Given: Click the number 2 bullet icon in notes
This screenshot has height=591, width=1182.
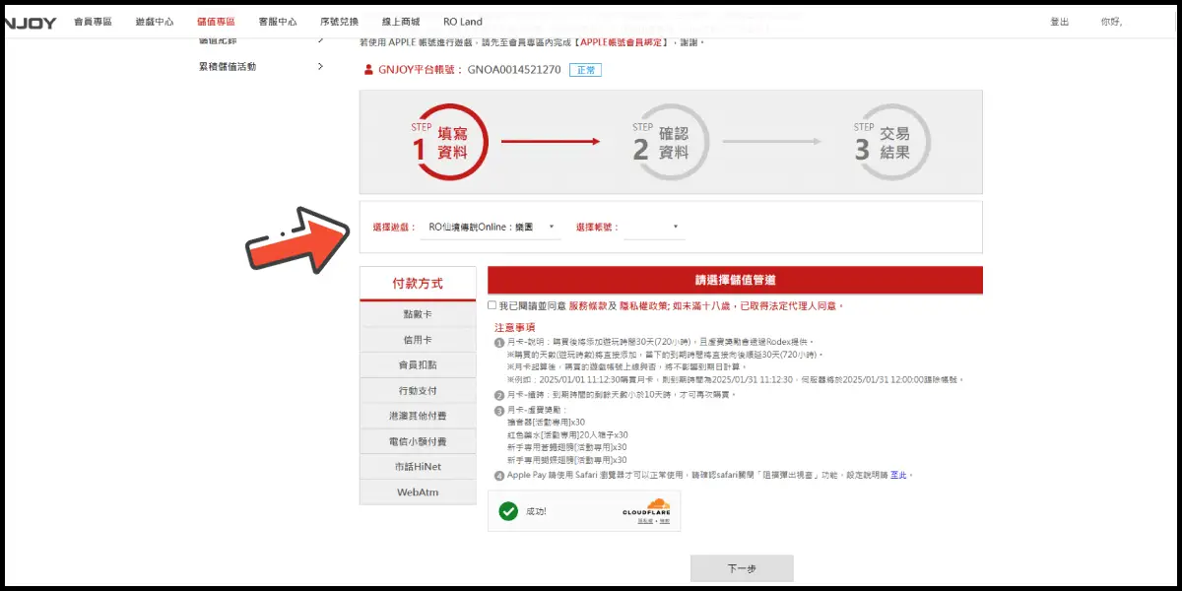Looking at the screenshot, I should 499,395.
